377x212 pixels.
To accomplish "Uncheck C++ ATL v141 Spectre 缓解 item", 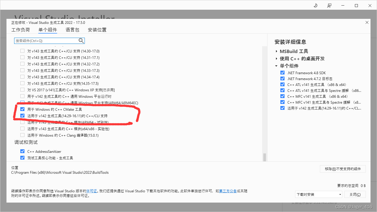I will point(282,90).
